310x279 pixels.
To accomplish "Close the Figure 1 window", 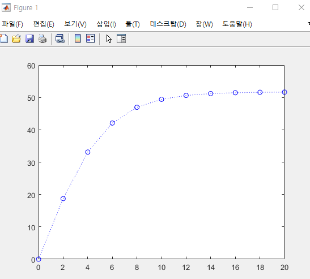I will [301, 8].
